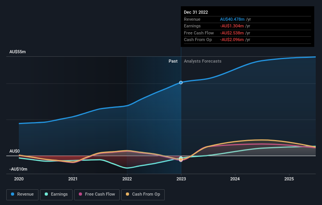322x205 pixels.
Task: Select the 2021 x-axis label
Action: pyautogui.click(x=73, y=179)
